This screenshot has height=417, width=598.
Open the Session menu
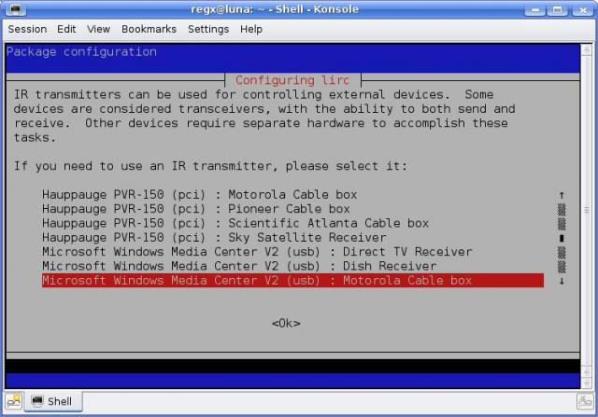click(27, 29)
